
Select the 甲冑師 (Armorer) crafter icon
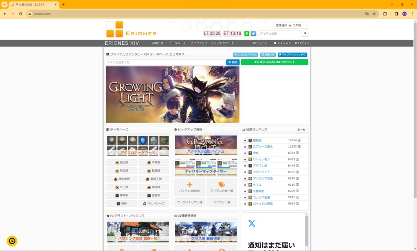154,162
